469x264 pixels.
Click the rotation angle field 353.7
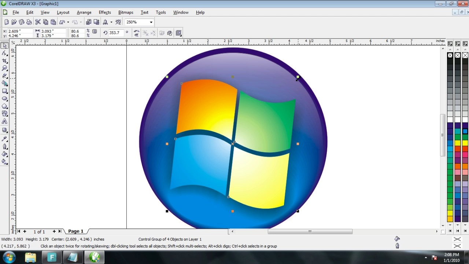116,33
